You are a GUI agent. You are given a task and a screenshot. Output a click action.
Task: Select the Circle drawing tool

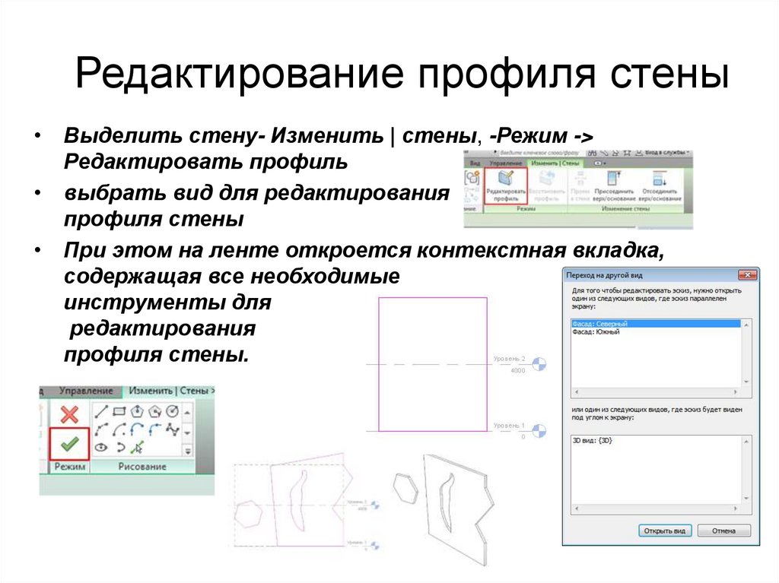[x=171, y=411]
